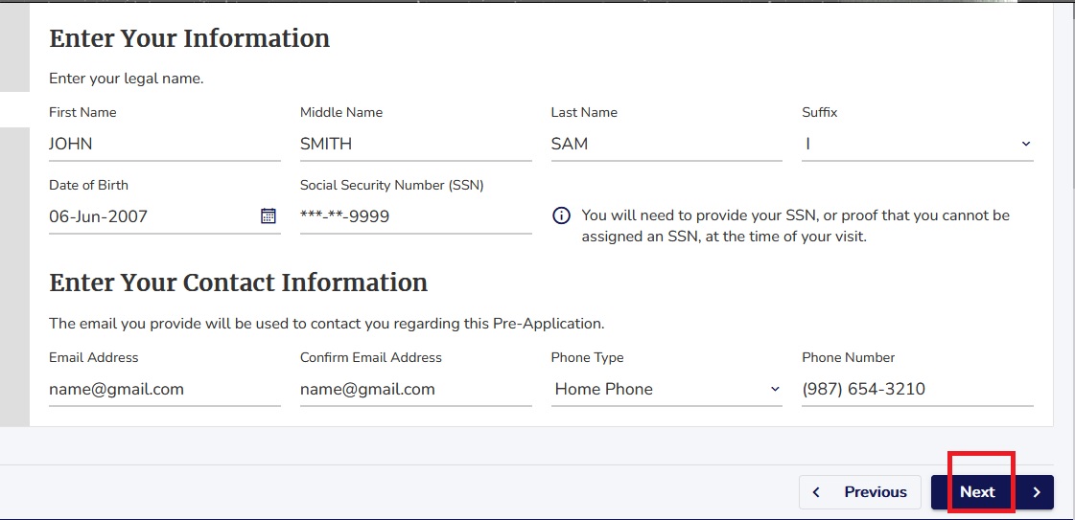
Task: Select the Social Security Number field
Action: pos(415,216)
